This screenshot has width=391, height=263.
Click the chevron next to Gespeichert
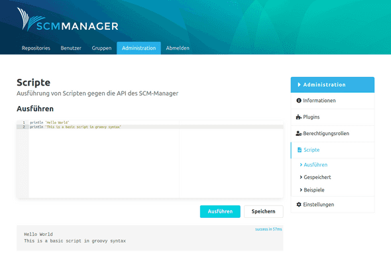click(x=301, y=178)
